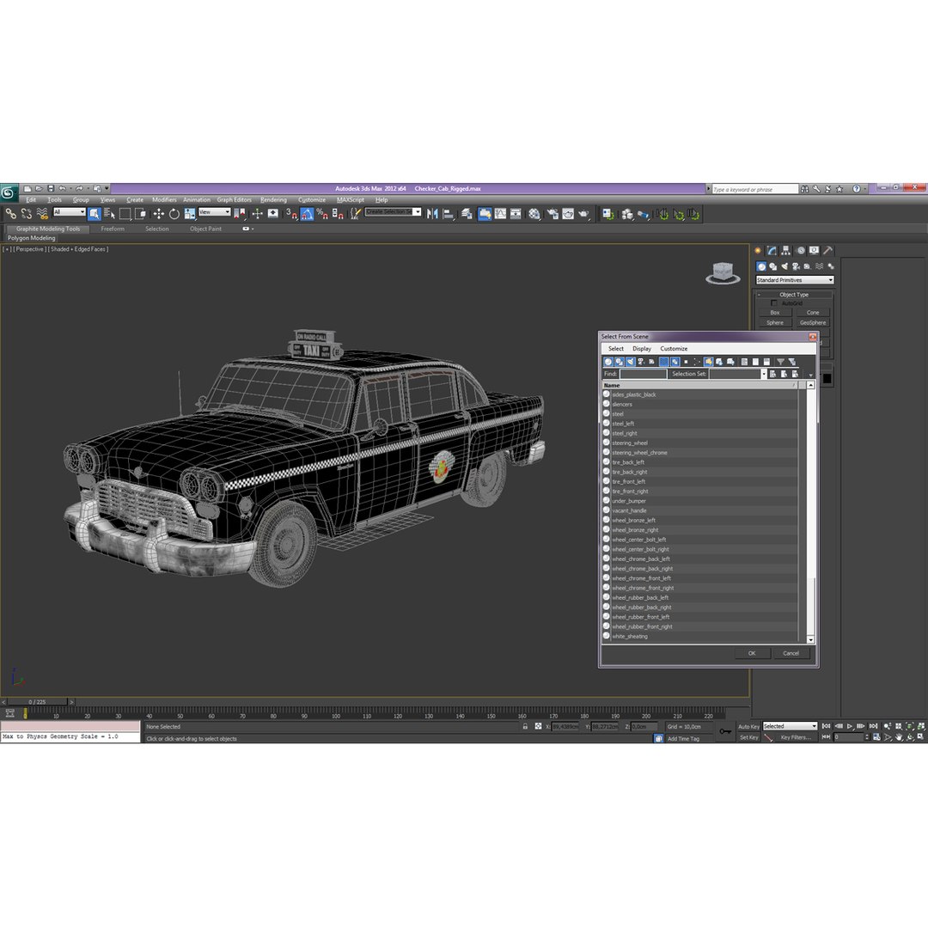Open the MAXScript menu
Viewport: 928px width, 928px height.
coord(351,200)
